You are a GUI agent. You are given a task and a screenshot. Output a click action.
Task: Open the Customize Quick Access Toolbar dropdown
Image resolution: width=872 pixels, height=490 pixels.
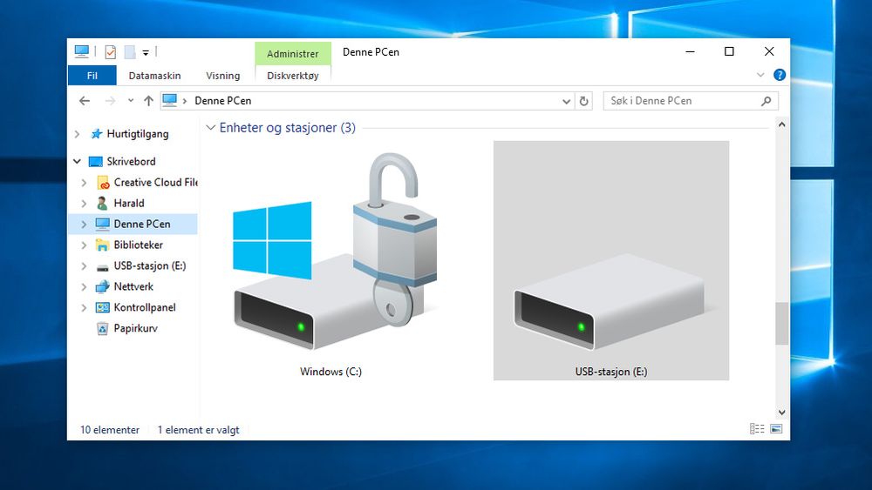[x=146, y=53]
